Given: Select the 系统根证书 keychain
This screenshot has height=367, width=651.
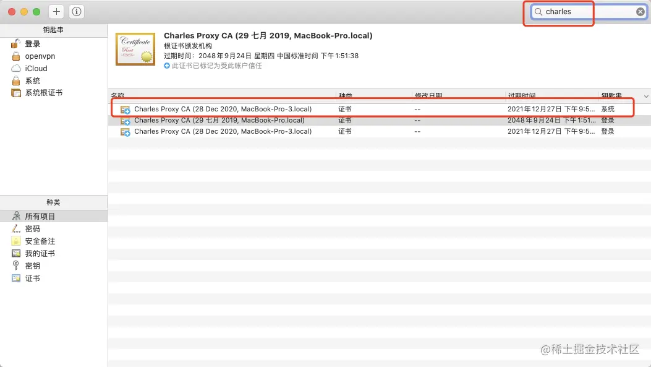Looking at the screenshot, I should pos(54,93).
